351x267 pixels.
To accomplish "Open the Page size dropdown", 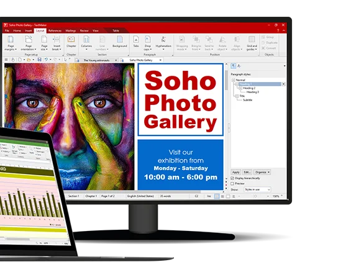I will [x=44, y=43].
